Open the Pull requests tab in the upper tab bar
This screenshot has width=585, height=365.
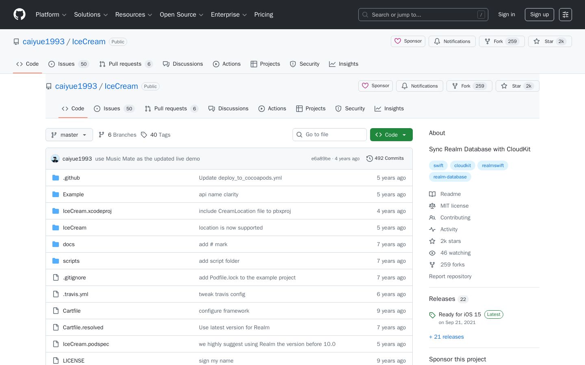[x=126, y=64]
